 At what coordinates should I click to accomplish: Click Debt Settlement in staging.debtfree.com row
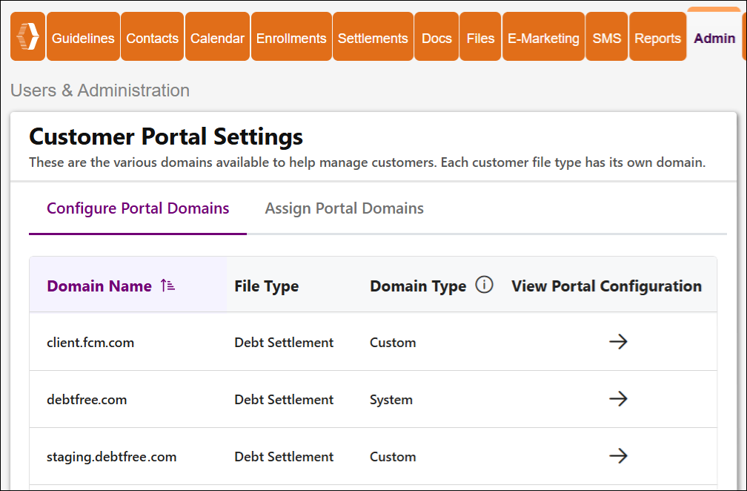click(x=284, y=457)
